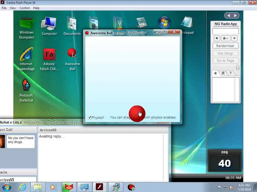
Task: Click the Windows logo orb desktop icon
Action: (164, 22)
